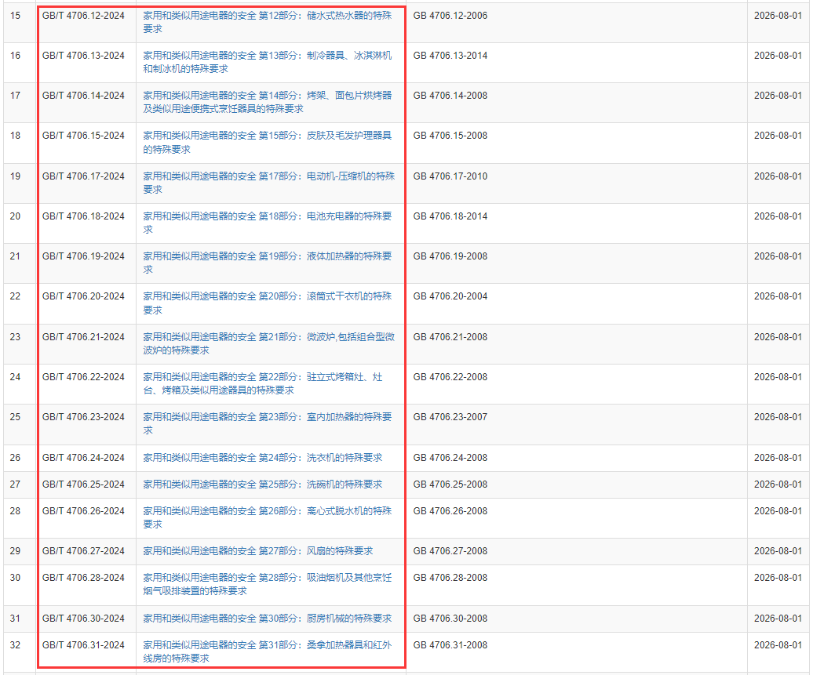Screen dimensions: 813x675
Task: Click the 洗碗机的特殊要求 standard link
Action: (x=262, y=484)
